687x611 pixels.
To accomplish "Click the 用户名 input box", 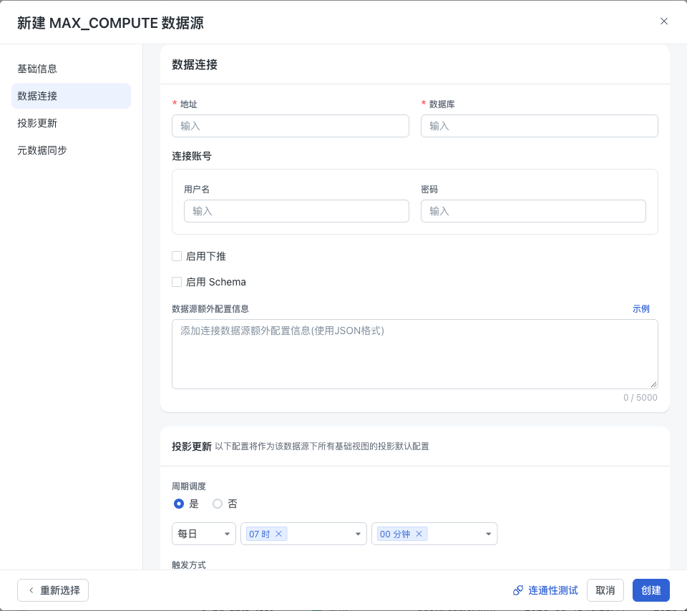I will pos(296,211).
